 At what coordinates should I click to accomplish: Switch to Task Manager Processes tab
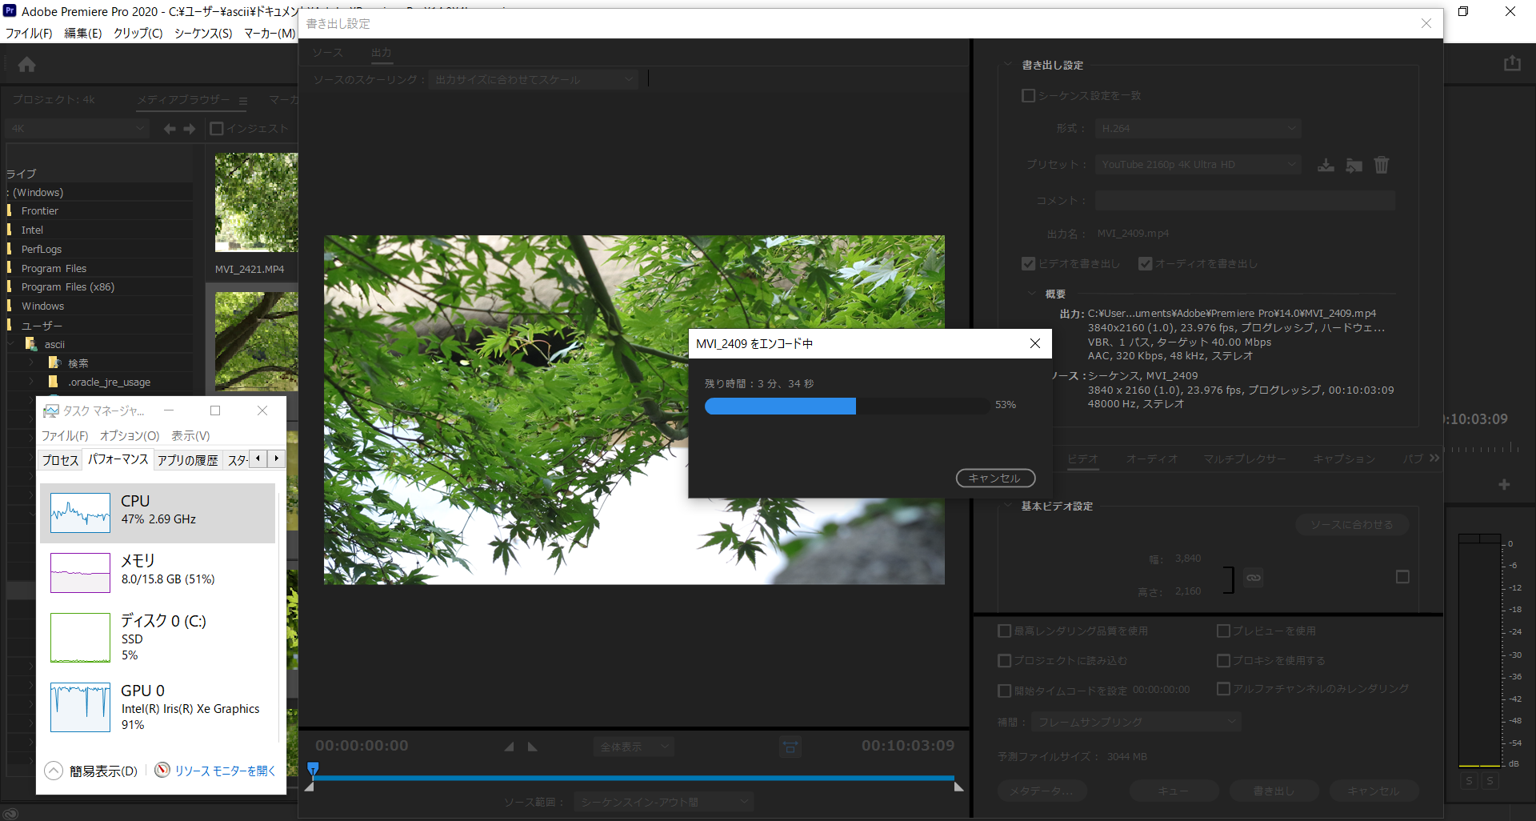(x=60, y=460)
